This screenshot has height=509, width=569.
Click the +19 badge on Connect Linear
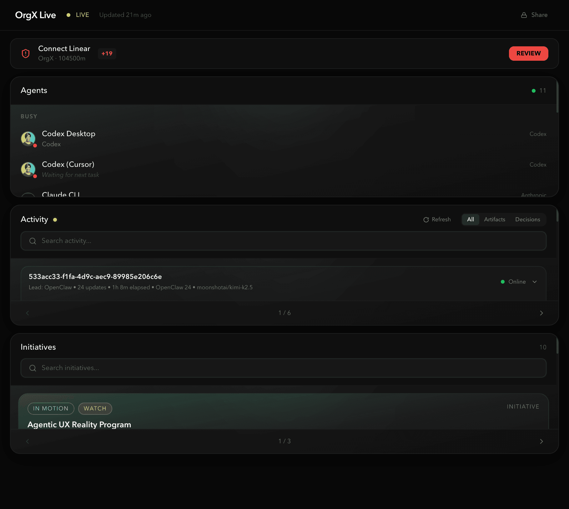tap(107, 54)
